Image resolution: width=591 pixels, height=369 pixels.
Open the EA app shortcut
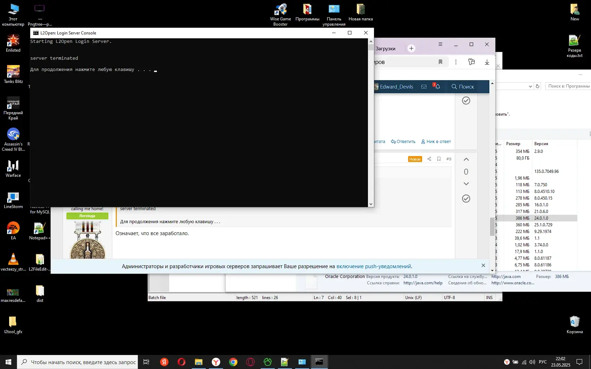tap(13, 231)
